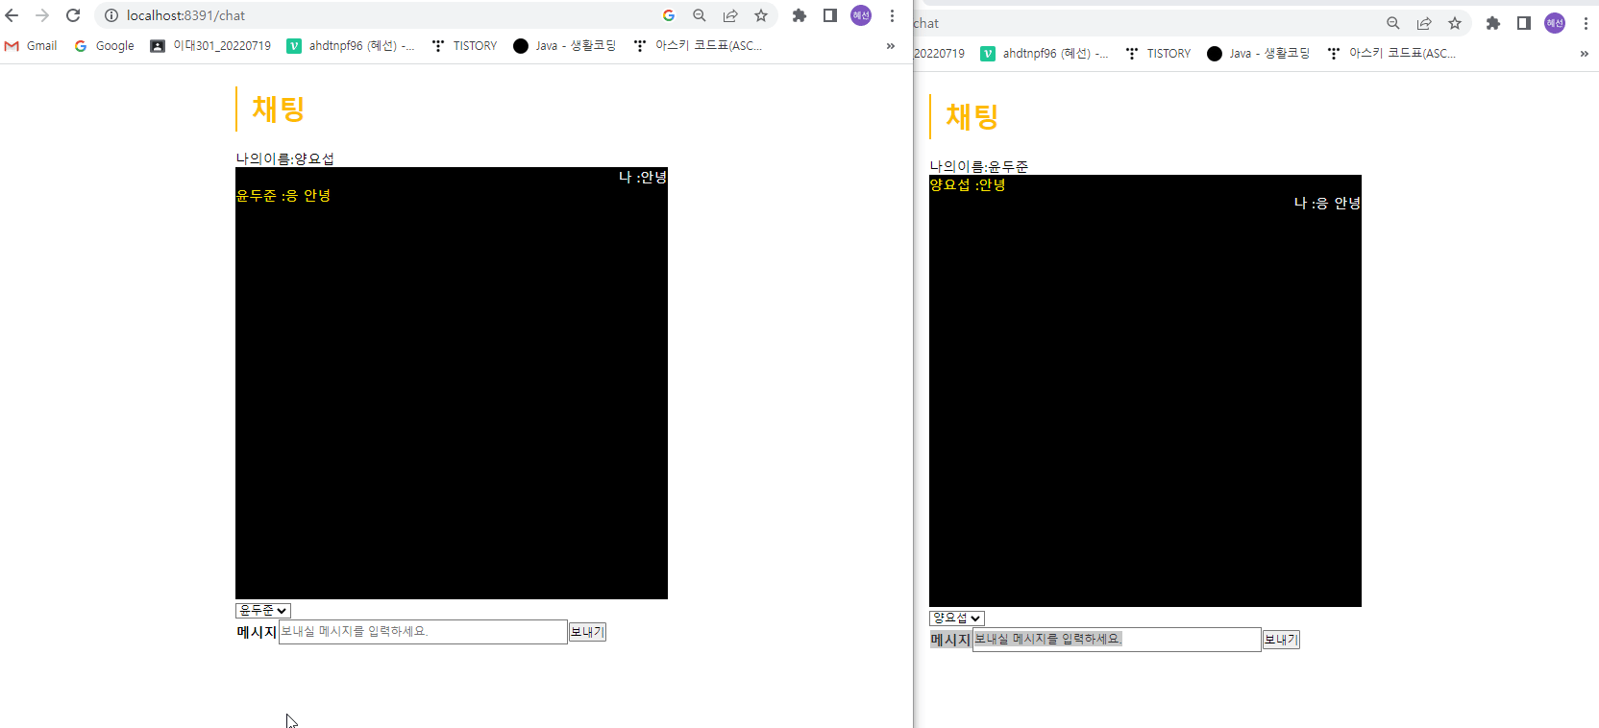1599x728 pixels.
Task: Toggle side panel in left window
Action: [x=830, y=15]
